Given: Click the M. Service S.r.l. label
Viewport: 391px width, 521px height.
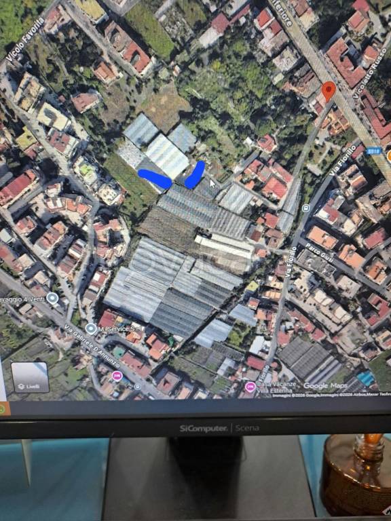Looking at the screenshot, I should pyautogui.click(x=120, y=329).
